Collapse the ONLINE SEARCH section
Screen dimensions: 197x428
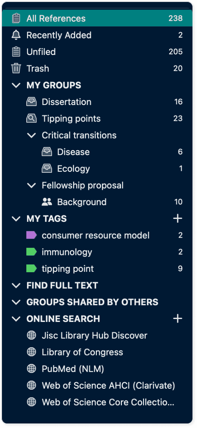click(16, 319)
